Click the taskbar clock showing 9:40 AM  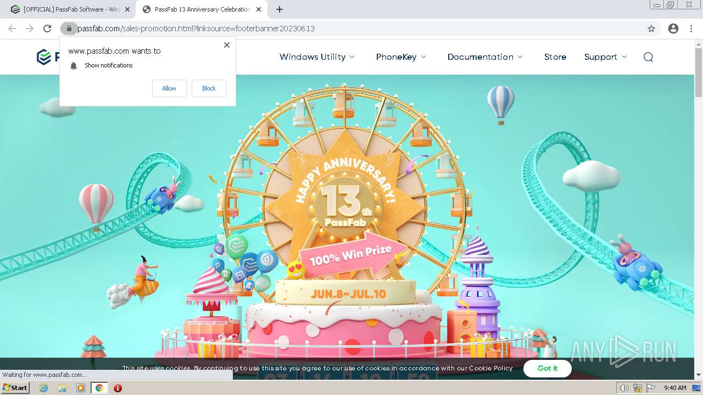tap(675, 388)
